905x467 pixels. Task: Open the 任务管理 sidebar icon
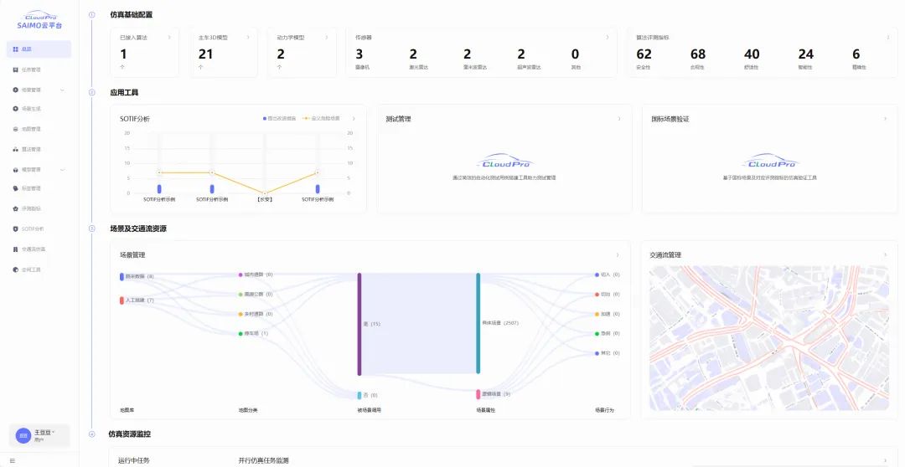pos(16,69)
